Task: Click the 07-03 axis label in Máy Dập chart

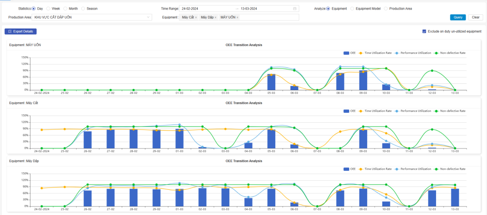Action: [x=317, y=209]
